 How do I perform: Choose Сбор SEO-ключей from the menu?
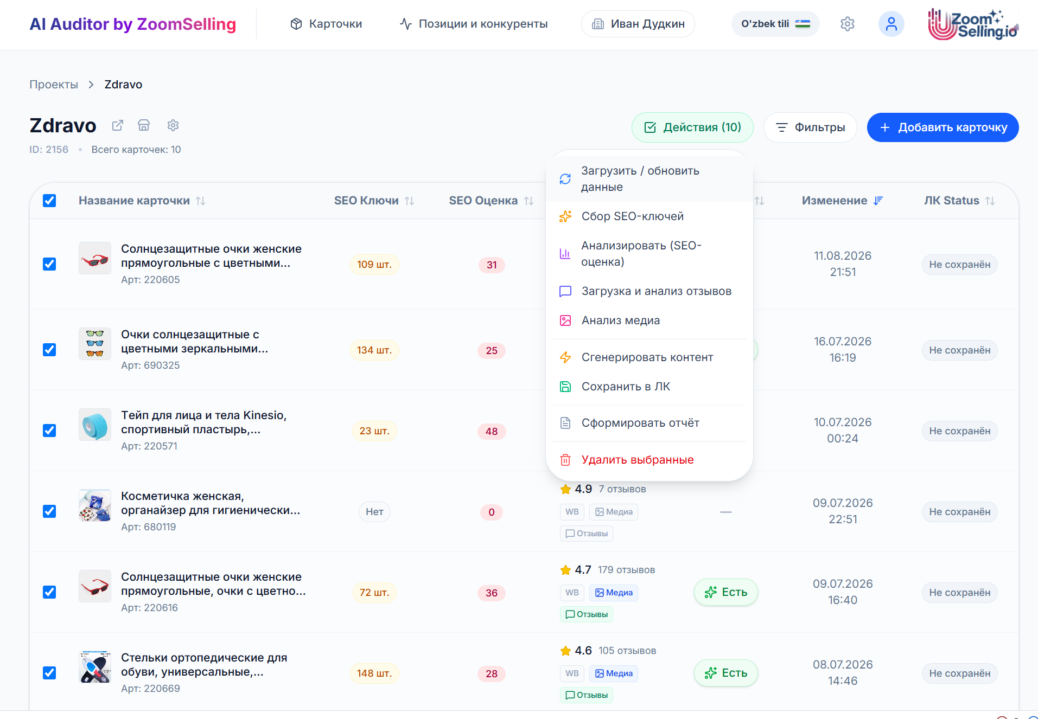pos(649,216)
